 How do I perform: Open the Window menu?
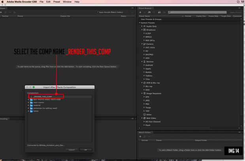(x=67, y=2)
